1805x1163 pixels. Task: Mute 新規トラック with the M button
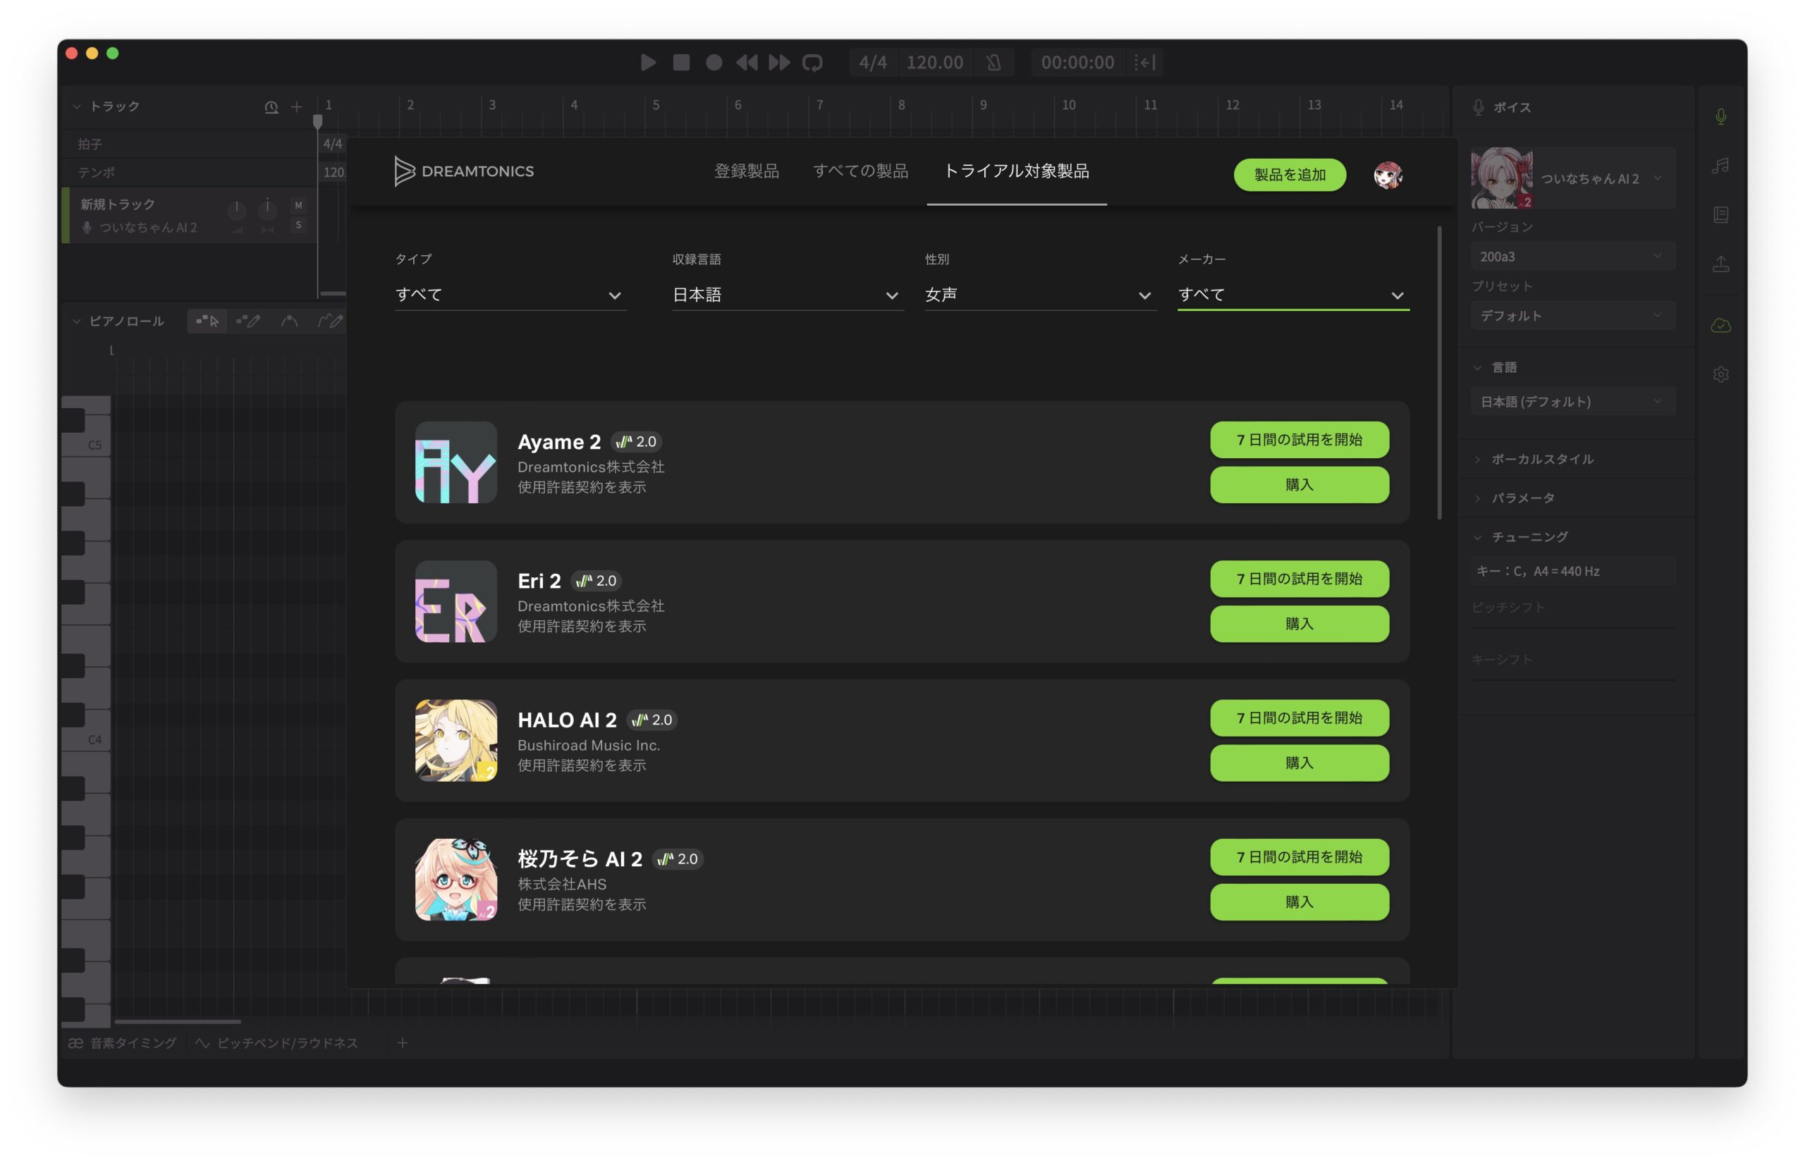(x=298, y=205)
